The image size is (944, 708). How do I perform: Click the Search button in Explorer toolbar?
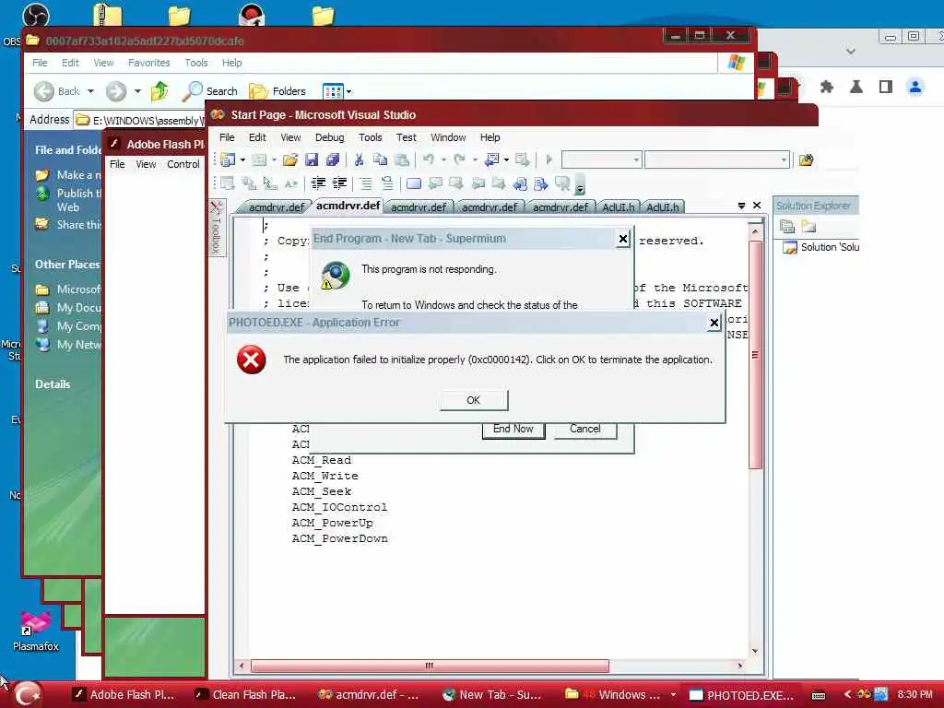(209, 91)
